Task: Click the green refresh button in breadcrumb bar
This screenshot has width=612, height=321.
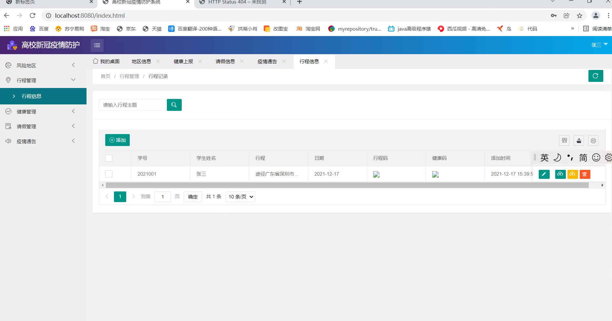Action: (x=596, y=76)
